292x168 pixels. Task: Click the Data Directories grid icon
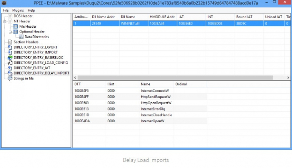tap(21, 37)
